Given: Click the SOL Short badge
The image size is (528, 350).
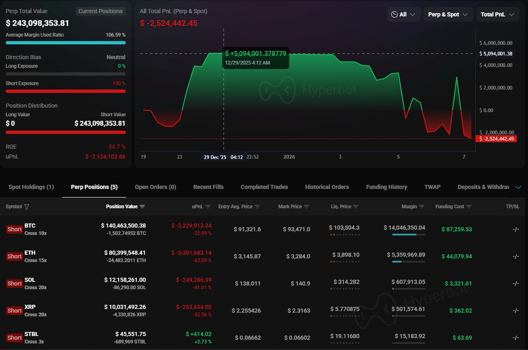Looking at the screenshot, I should (15, 284).
